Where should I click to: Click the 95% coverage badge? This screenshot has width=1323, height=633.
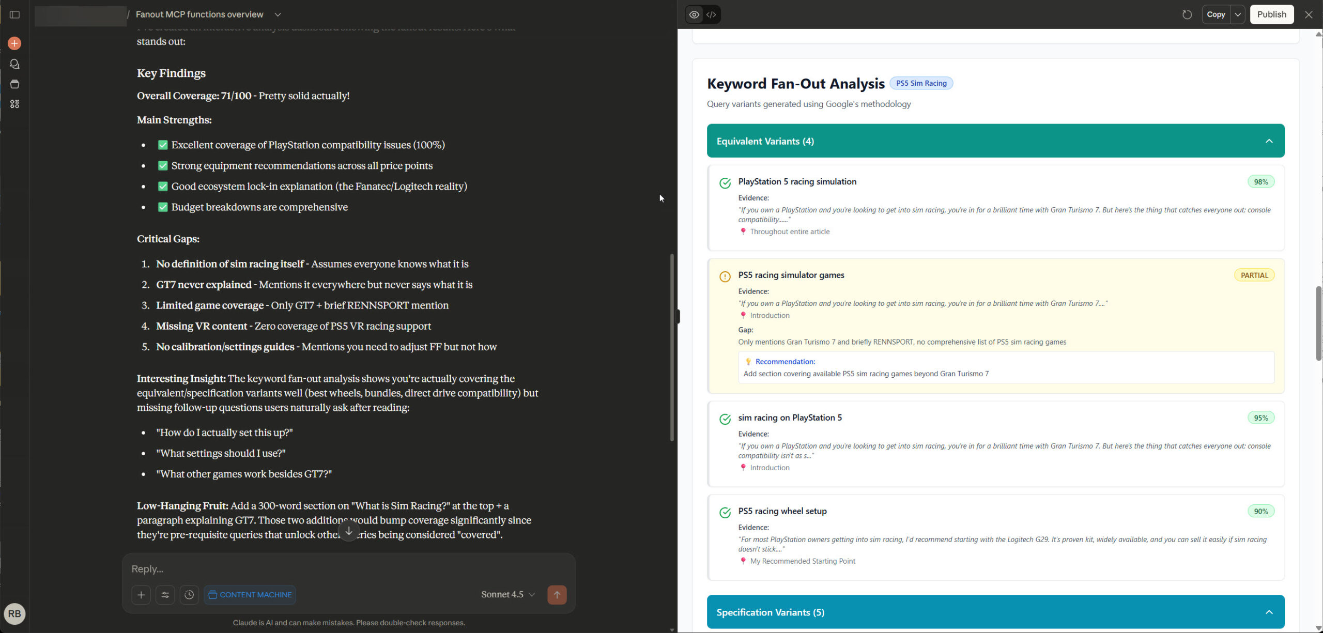[1261, 418]
